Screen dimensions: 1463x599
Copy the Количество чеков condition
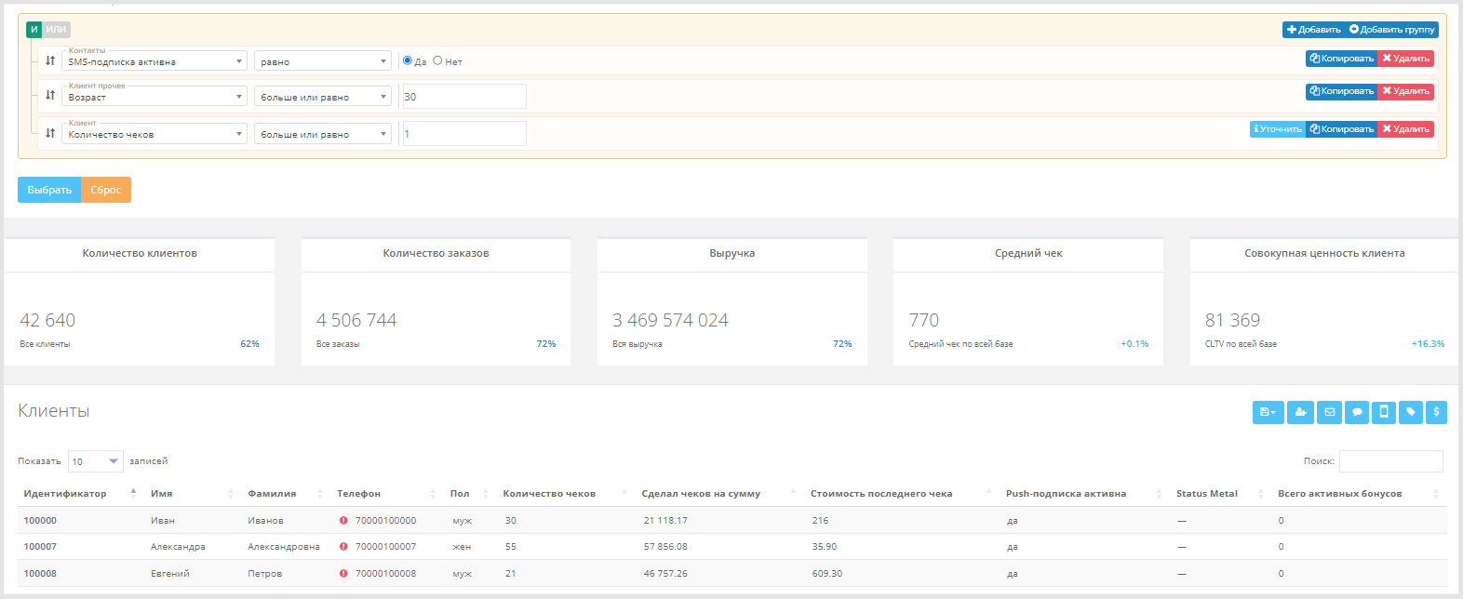click(1341, 129)
